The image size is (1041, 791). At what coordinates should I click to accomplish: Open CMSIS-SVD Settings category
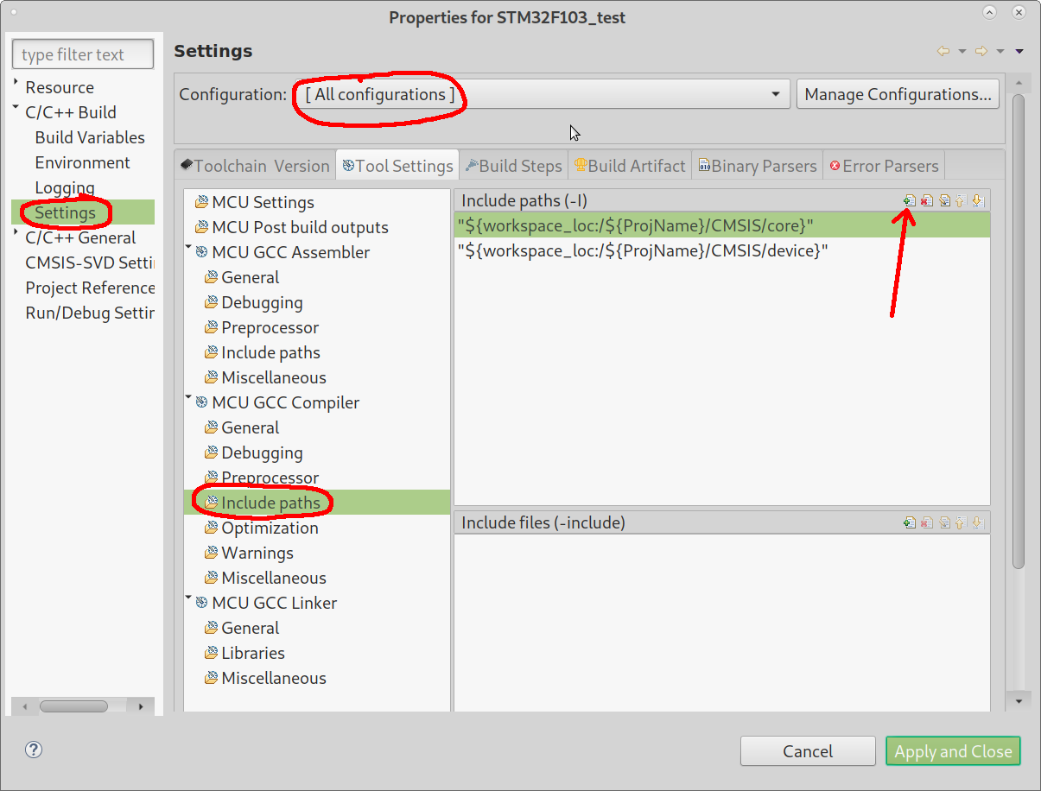(x=89, y=263)
